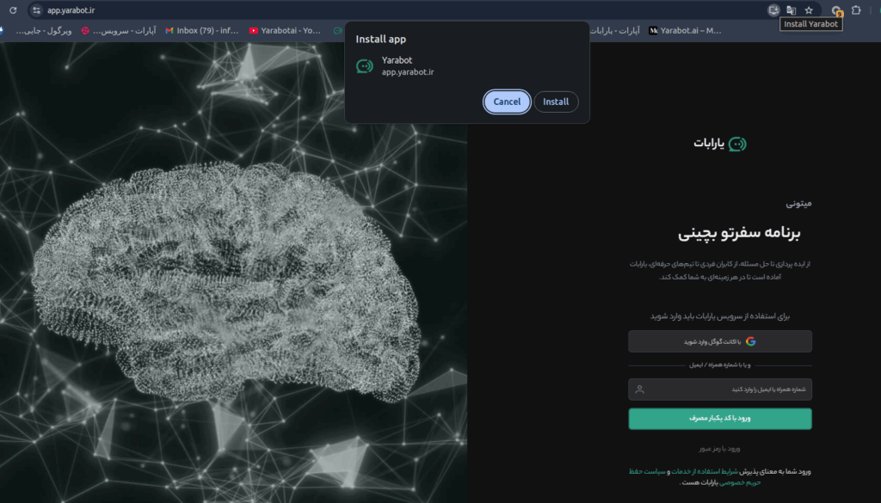The width and height of the screenshot is (881, 503).
Task: Open the translate page icon
Action: (792, 10)
